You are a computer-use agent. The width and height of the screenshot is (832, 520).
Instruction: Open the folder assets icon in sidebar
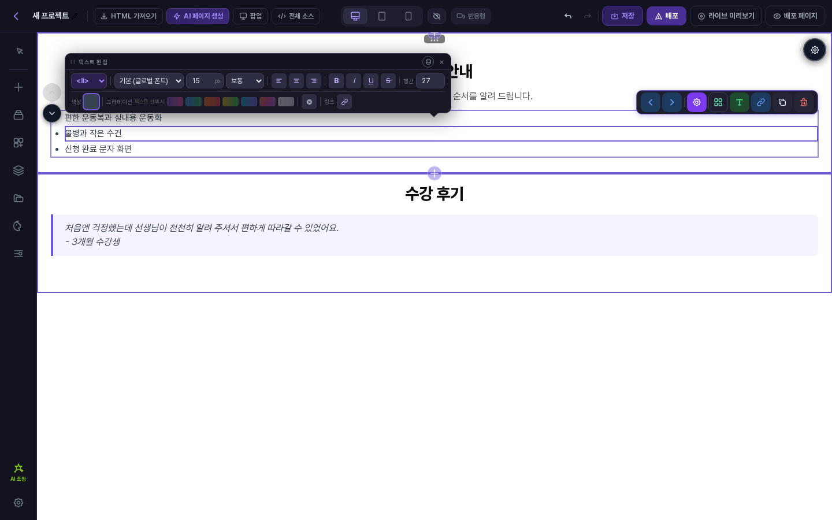(18, 198)
